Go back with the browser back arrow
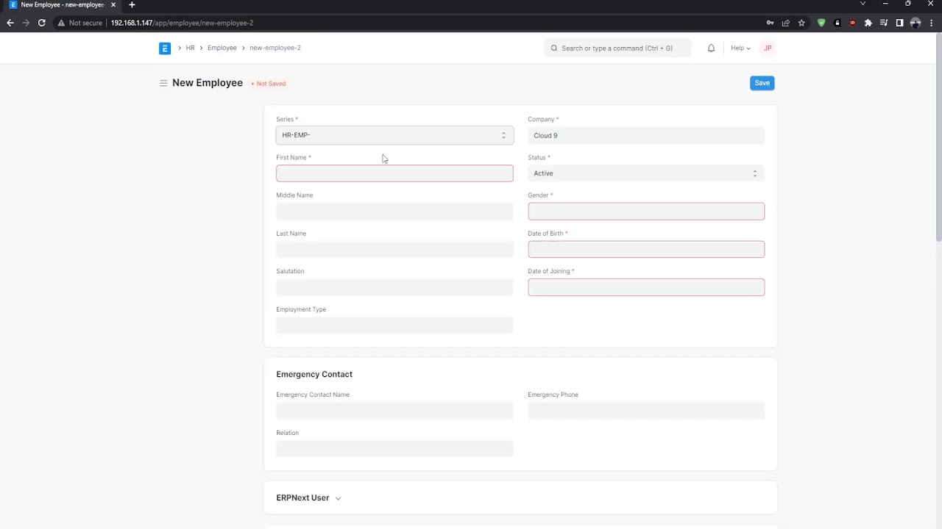942x529 pixels. pyautogui.click(x=10, y=23)
